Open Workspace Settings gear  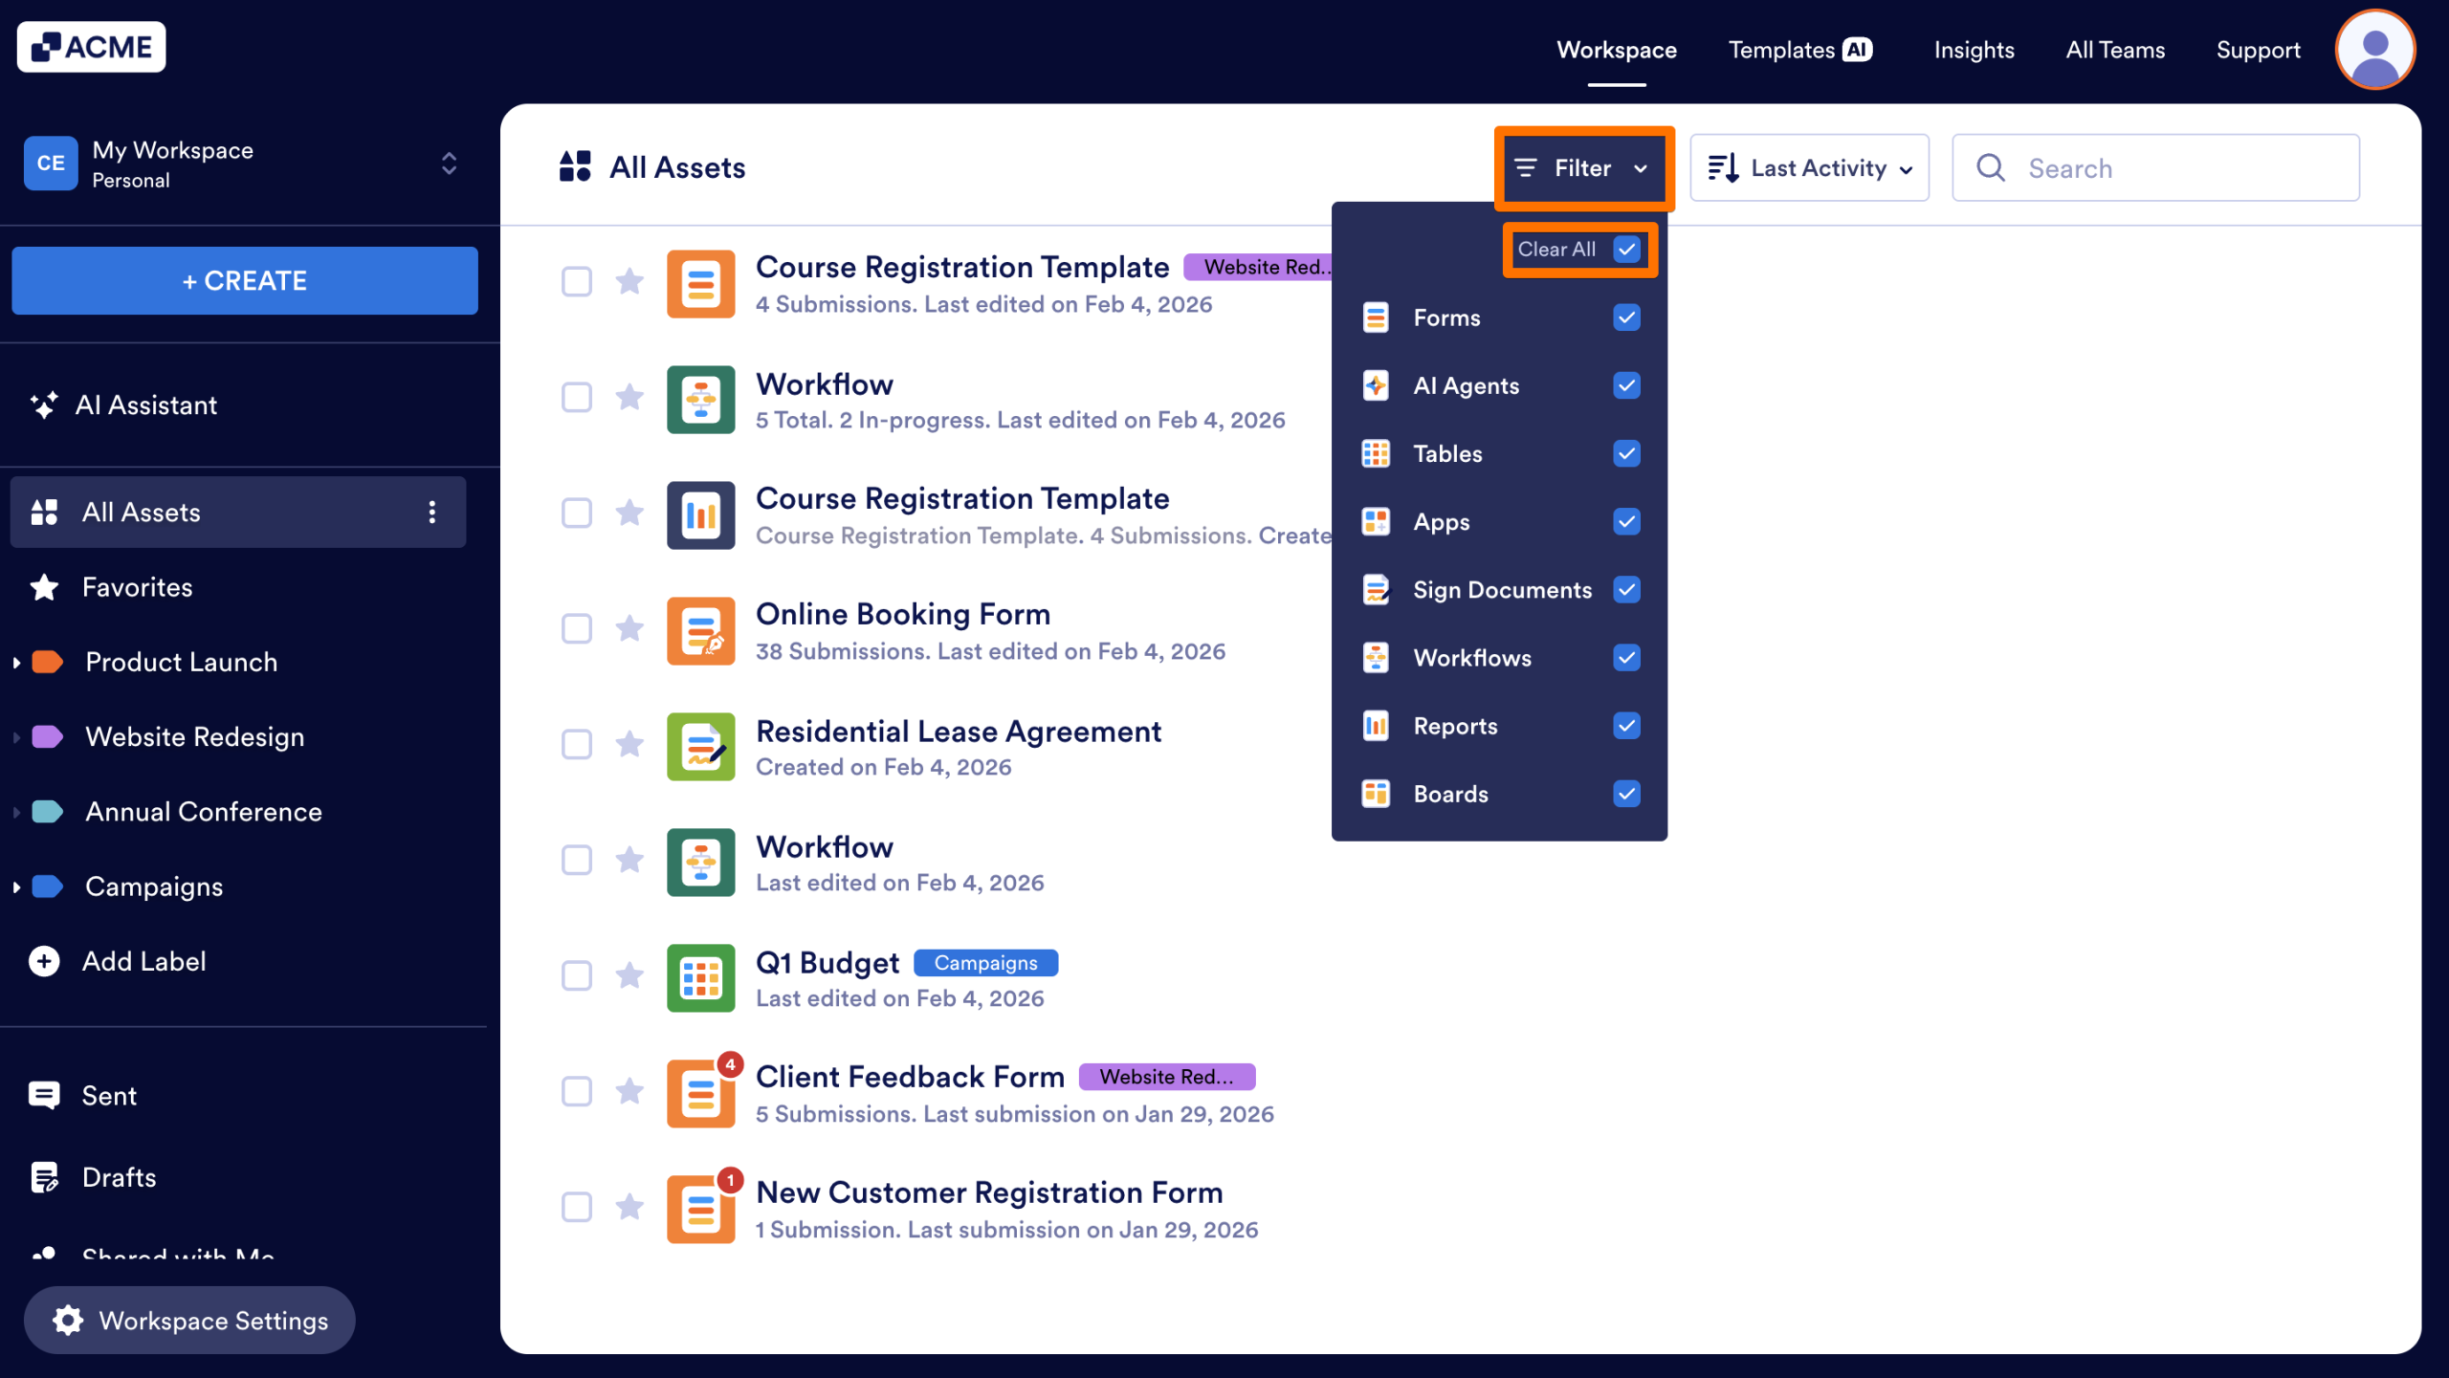[67, 1320]
